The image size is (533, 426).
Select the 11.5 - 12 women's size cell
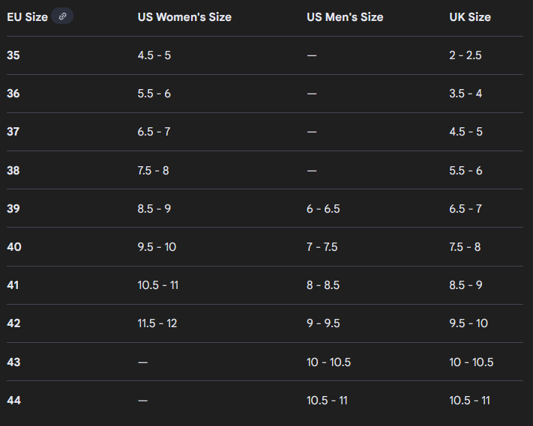tap(157, 323)
